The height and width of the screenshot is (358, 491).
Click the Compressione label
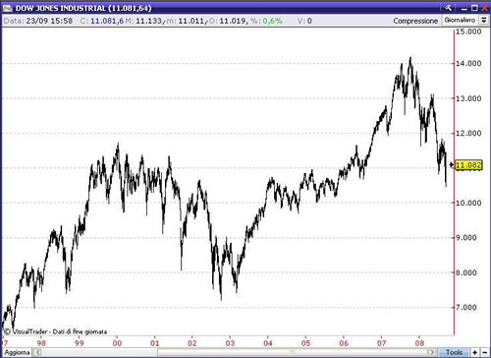coord(415,21)
